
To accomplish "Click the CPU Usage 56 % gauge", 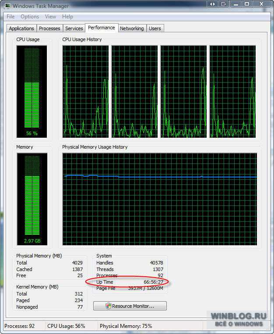I will pyautogui.click(x=32, y=92).
